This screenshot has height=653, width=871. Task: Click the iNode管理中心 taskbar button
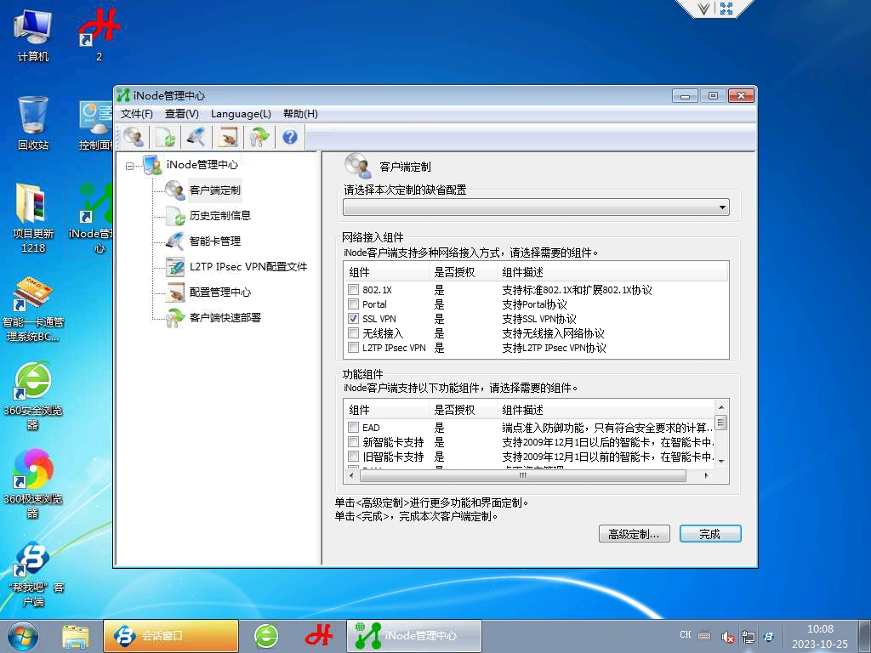pos(414,636)
